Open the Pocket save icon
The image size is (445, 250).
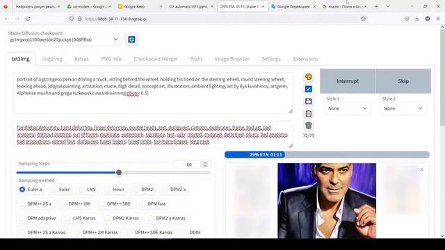(x=407, y=19)
